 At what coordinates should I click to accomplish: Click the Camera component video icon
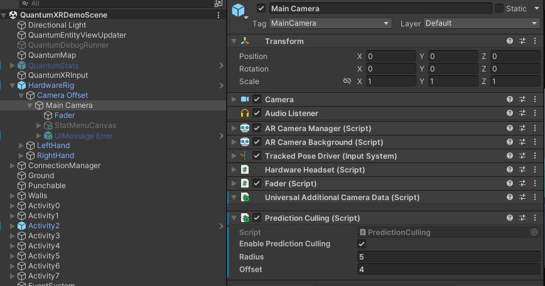[x=245, y=99]
